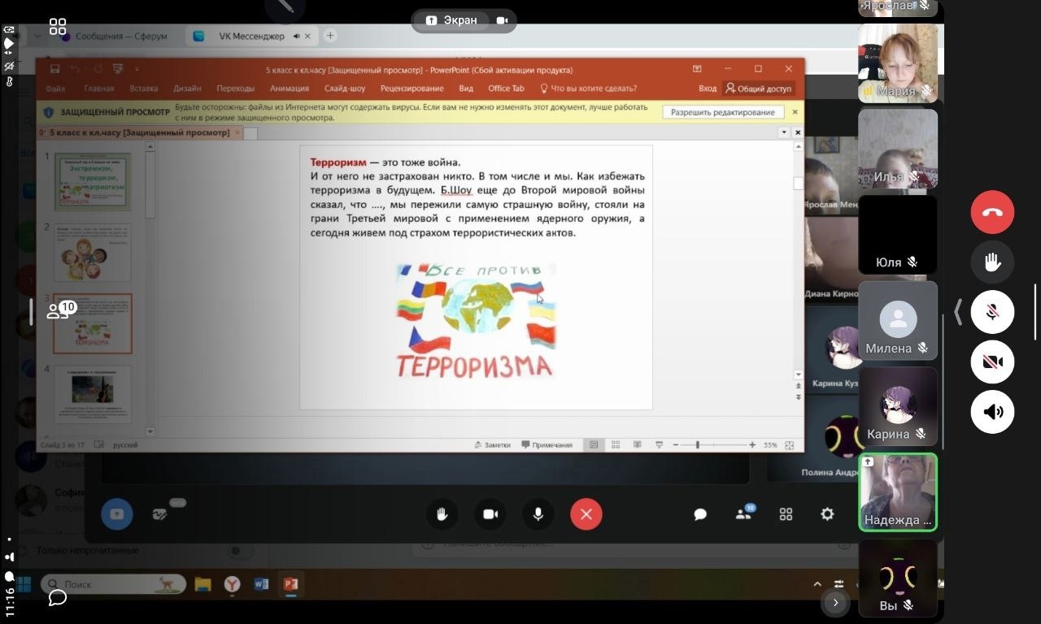Click the Save icon in PowerPoint title bar
This screenshot has width=1041, height=624.
54,69
